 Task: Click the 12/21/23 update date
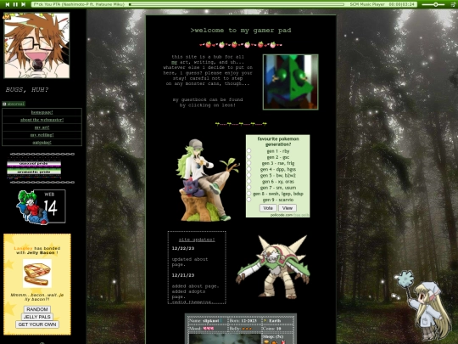183,275
